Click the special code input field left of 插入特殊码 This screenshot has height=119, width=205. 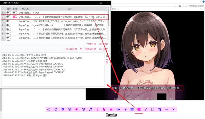33,49
